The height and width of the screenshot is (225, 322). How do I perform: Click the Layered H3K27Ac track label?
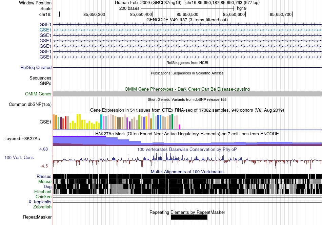coord(22,138)
